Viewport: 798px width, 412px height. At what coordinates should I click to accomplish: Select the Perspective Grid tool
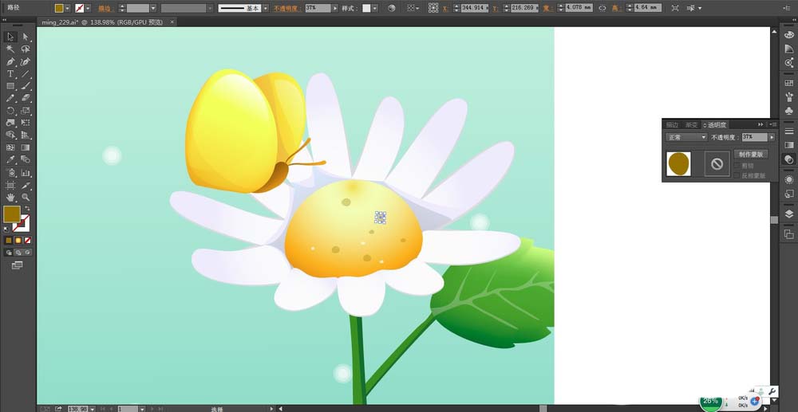pyautogui.click(x=26, y=135)
